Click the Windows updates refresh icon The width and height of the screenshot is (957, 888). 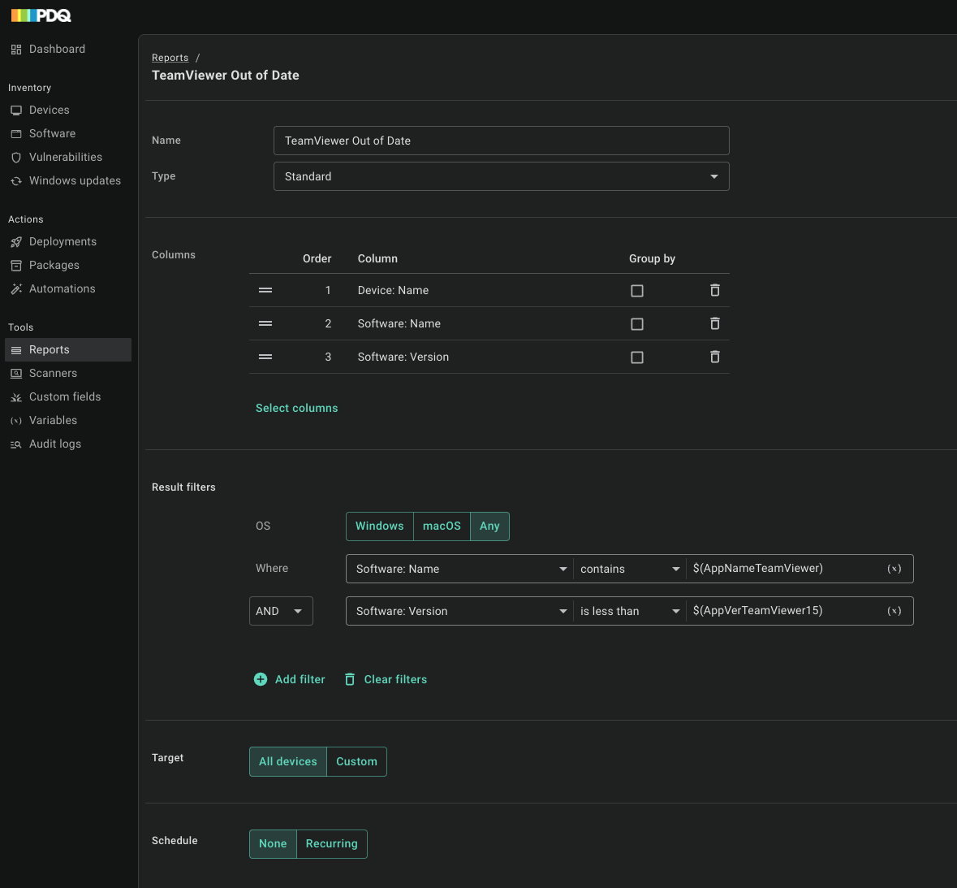tap(16, 181)
